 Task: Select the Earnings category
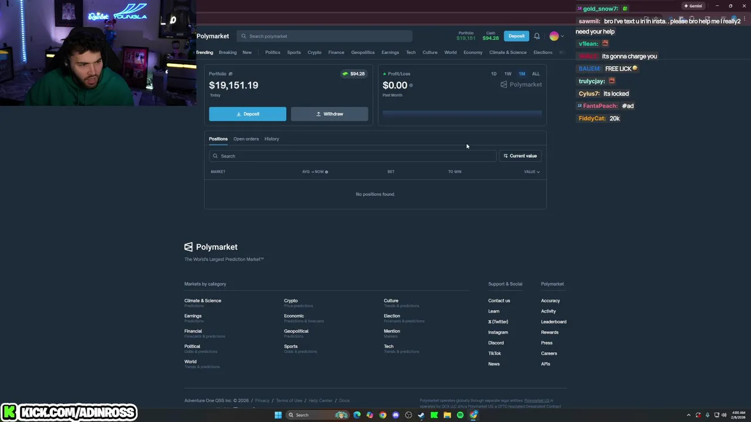click(390, 52)
